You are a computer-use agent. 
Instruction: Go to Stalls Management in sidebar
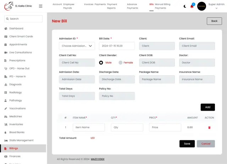pyautogui.click(x=21, y=140)
